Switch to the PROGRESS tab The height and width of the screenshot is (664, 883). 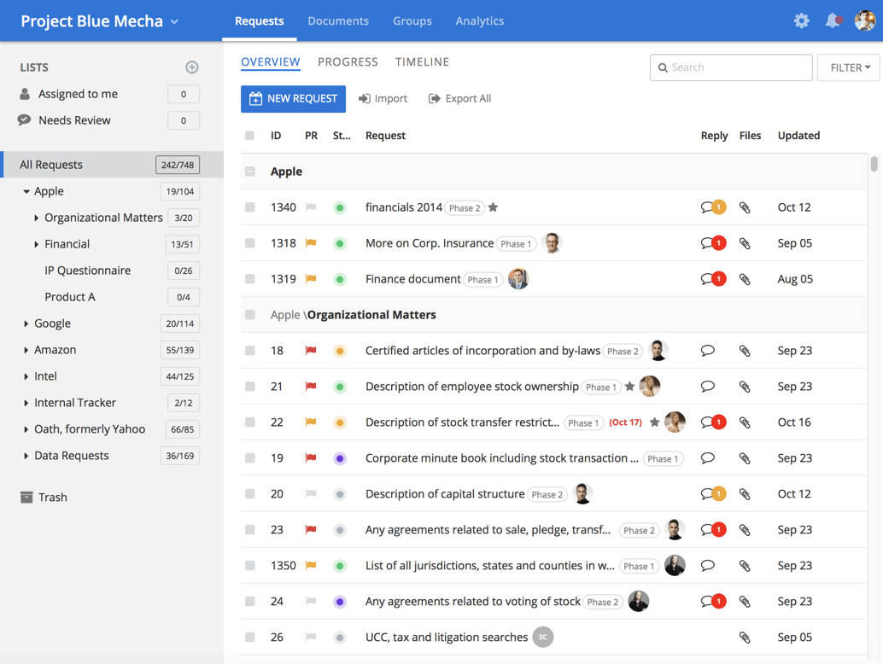348,61
